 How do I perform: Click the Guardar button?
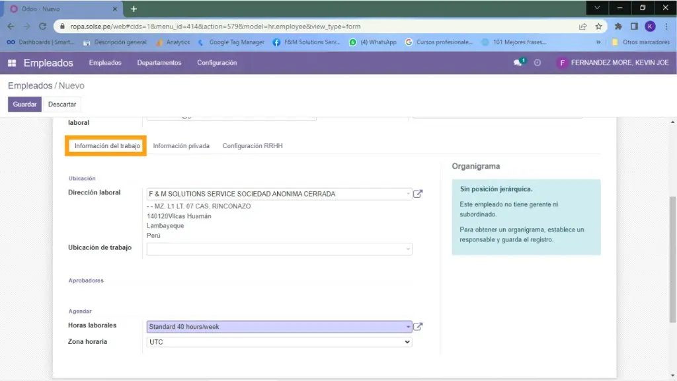[x=24, y=105]
